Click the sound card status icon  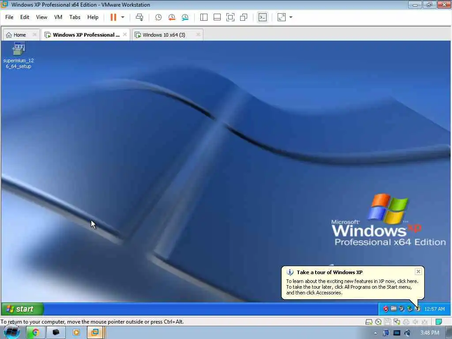[415, 322]
